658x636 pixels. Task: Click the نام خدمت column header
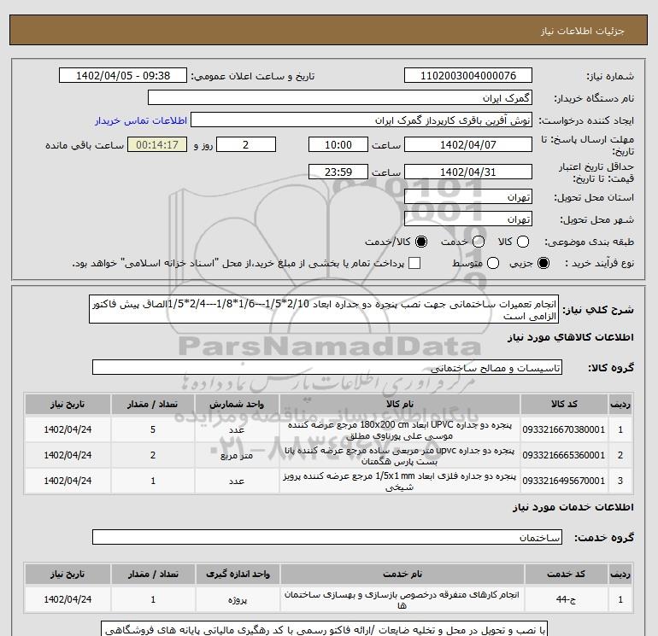pyautogui.click(x=402, y=574)
